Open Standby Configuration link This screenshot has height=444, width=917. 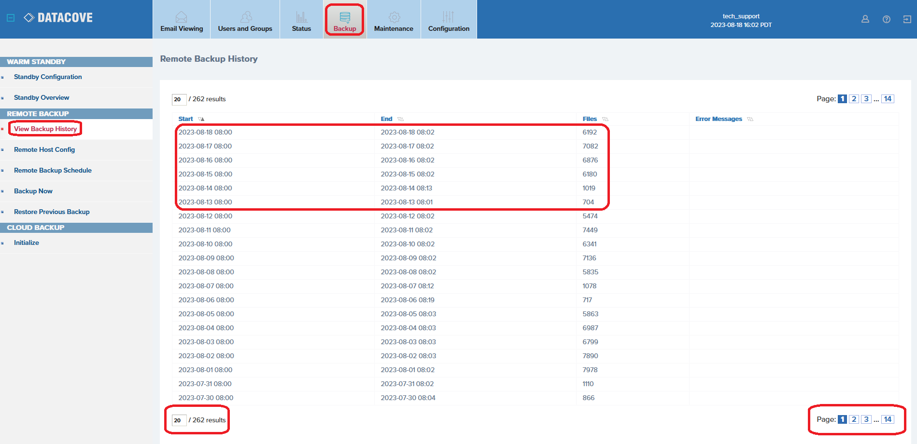48,77
